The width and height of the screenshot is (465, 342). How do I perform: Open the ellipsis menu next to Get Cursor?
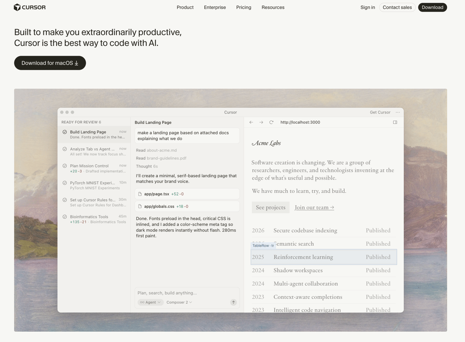(x=397, y=112)
